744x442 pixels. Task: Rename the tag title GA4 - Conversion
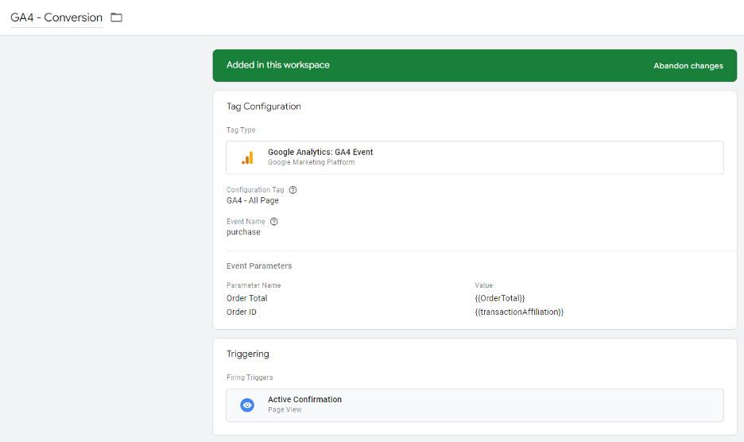56,17
